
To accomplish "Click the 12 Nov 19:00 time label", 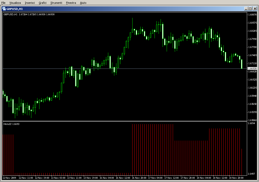I will coord(42,178).
